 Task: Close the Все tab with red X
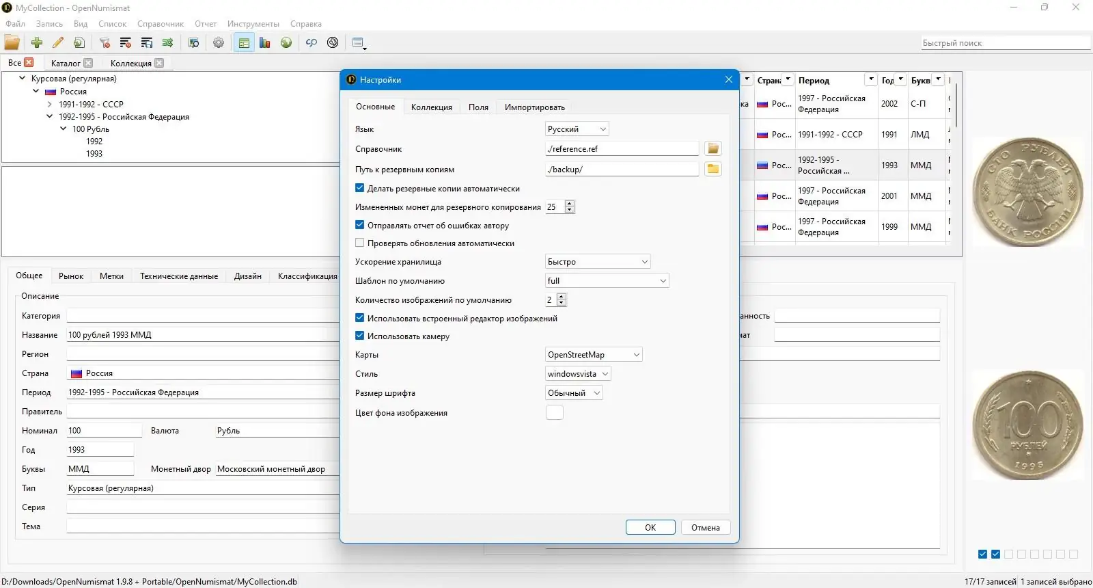coord(29,62)
